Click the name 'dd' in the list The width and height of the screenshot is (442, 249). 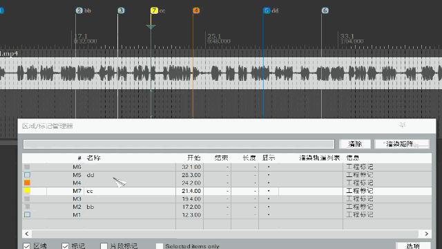90,175
